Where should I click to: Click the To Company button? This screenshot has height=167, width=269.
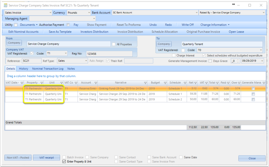click(x=164, y=44)
